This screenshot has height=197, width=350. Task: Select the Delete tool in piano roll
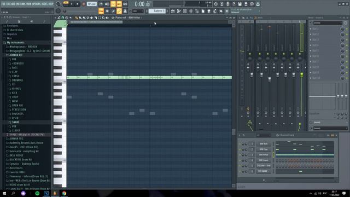pos(88,18)
